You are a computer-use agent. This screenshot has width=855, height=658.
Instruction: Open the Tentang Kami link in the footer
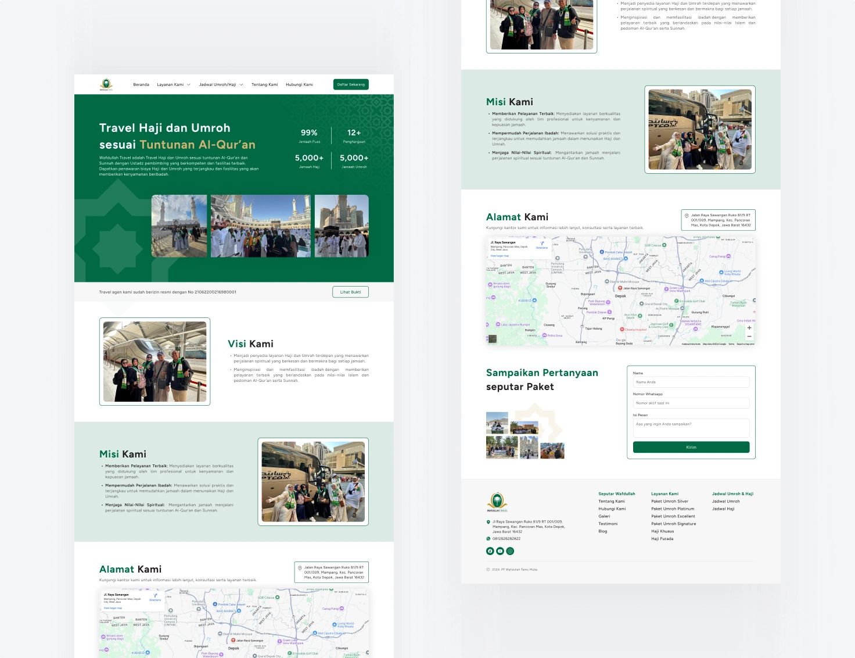pos(612,501)
